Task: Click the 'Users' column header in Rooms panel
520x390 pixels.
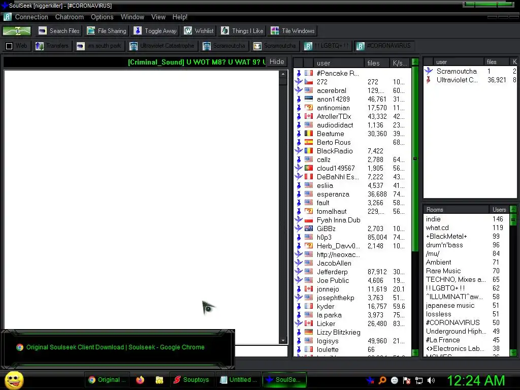Action: [x=499, y=210]
